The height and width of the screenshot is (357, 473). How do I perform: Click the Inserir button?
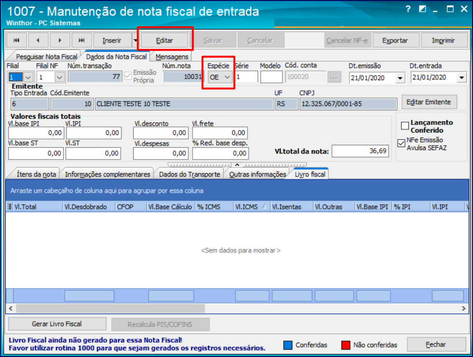pos(112,40)
